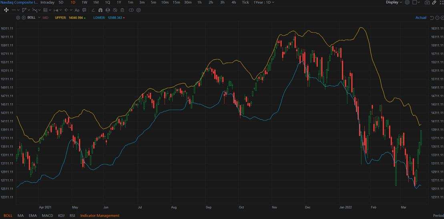Switch to 5m minute interval

coord(153,2)
